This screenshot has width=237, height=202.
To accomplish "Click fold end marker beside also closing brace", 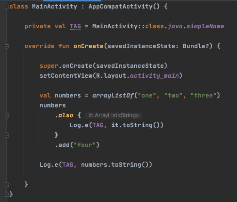I will point(7,135).
